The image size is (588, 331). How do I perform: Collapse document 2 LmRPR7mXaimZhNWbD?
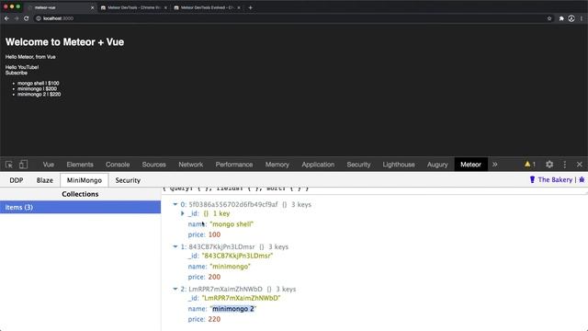point(175,289)
